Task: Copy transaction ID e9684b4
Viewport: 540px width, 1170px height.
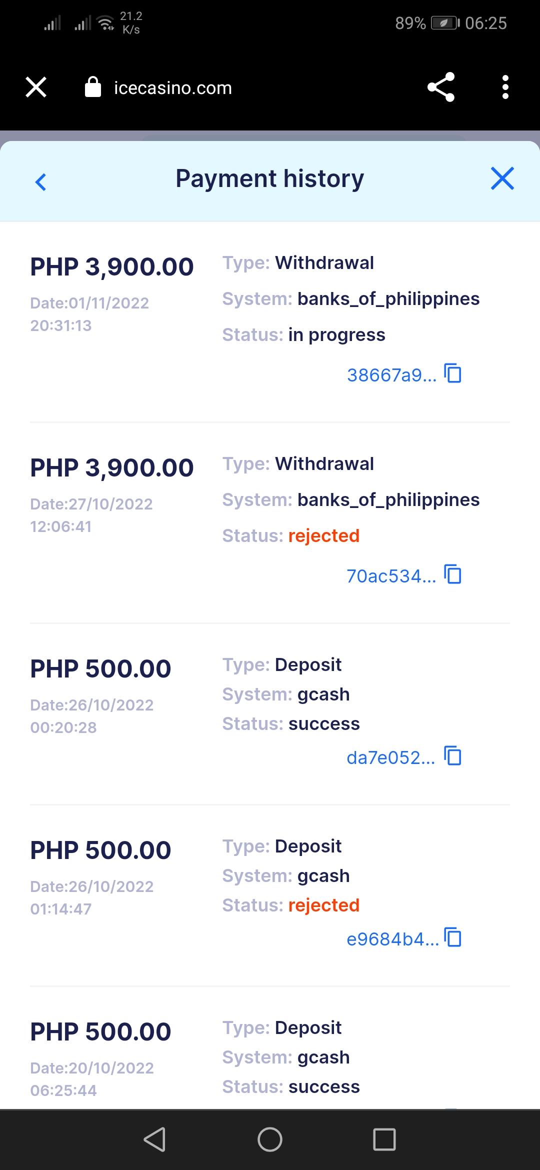Action: point(453,938)
